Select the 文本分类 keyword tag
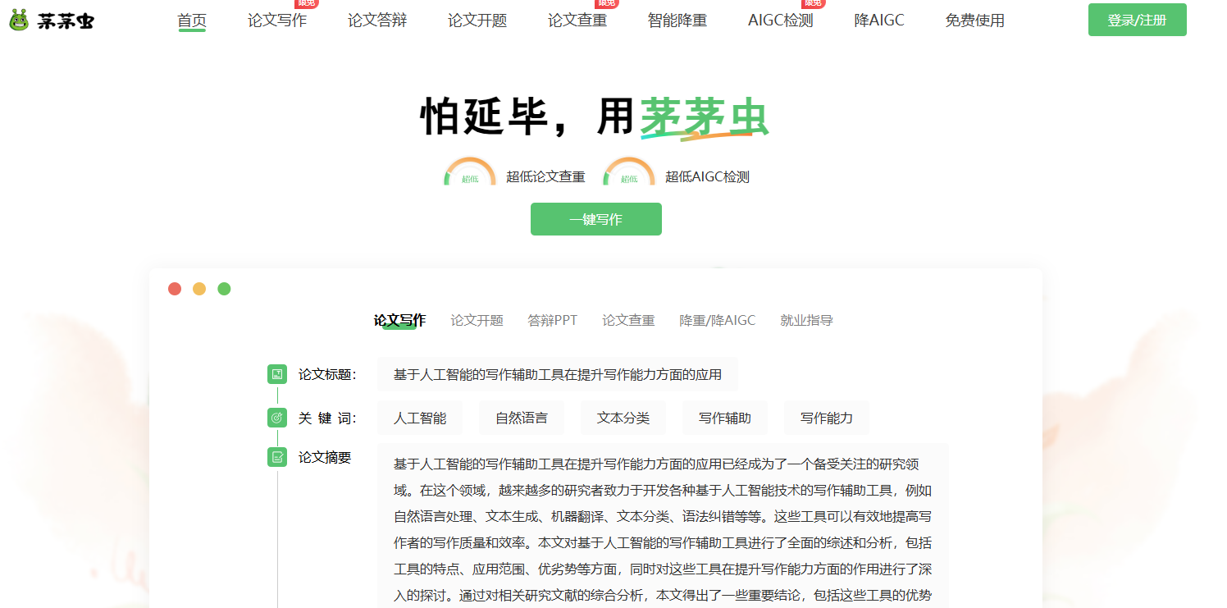1227x608 pixels. 623,418
